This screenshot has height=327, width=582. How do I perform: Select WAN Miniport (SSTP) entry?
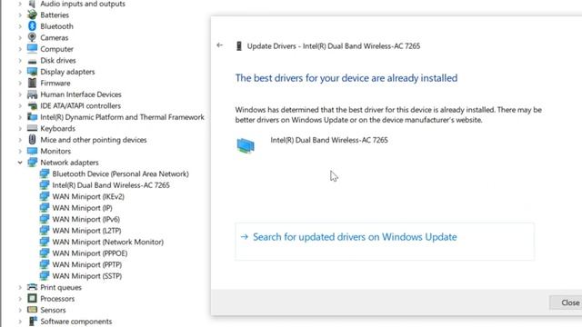[x=87, y=276]
